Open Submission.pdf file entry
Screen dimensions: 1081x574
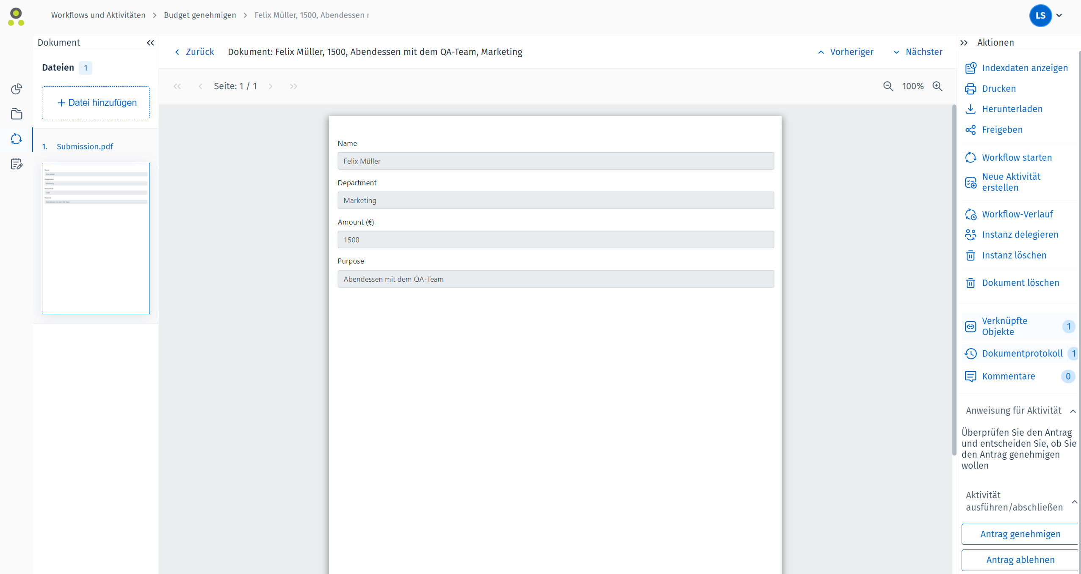[85, 147]
